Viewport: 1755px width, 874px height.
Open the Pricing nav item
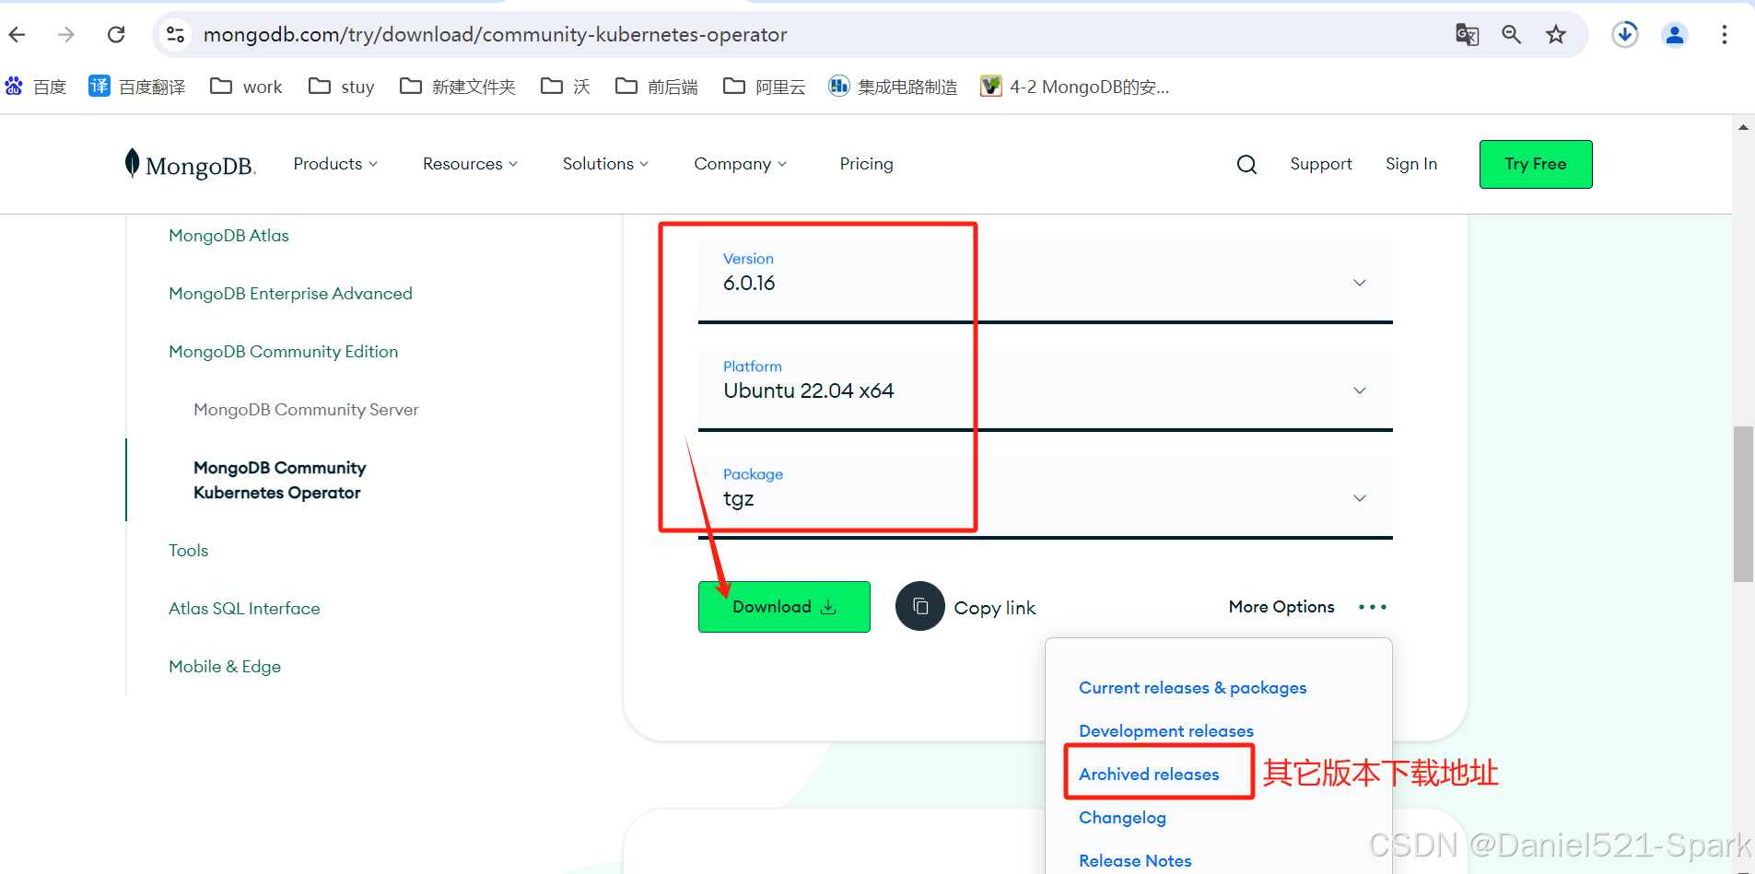click(x=866, y=164)
